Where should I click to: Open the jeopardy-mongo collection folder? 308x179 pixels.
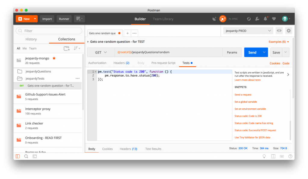click(x=48, y=60)
